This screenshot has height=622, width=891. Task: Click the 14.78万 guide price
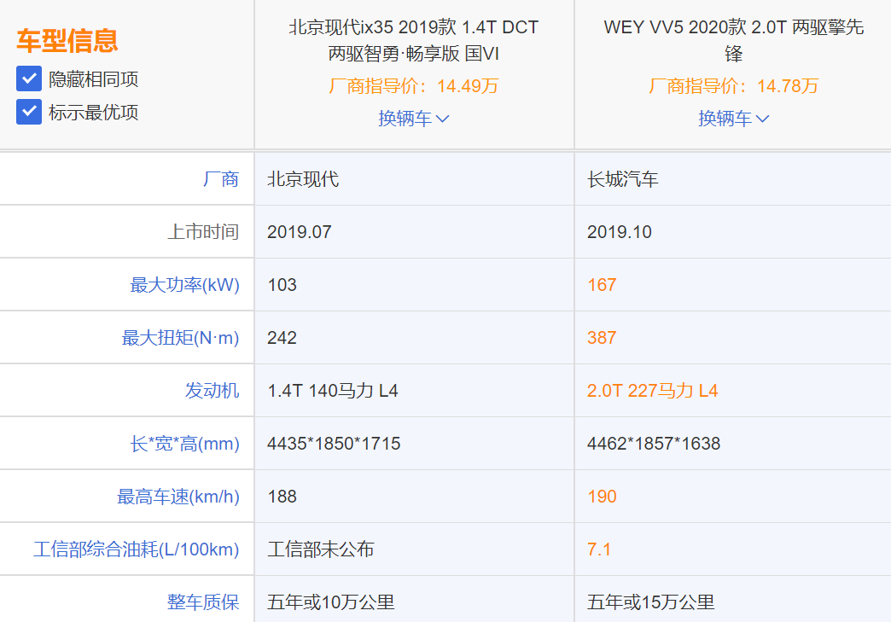tap(787, 86)
